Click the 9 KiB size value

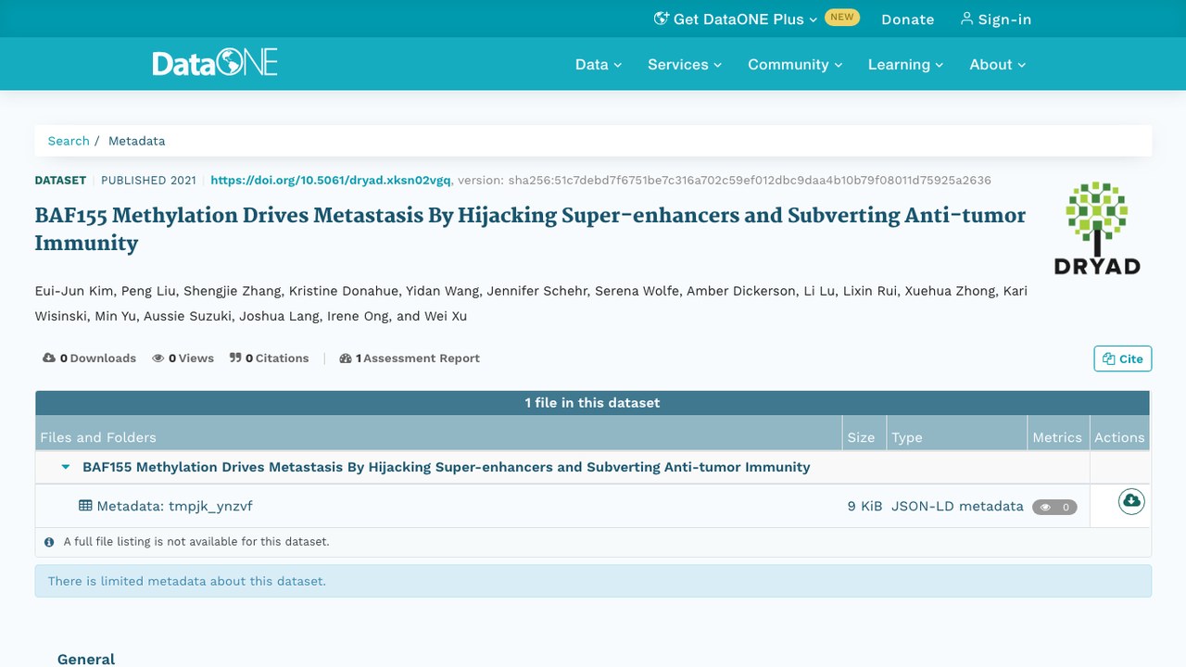(864, 506)
